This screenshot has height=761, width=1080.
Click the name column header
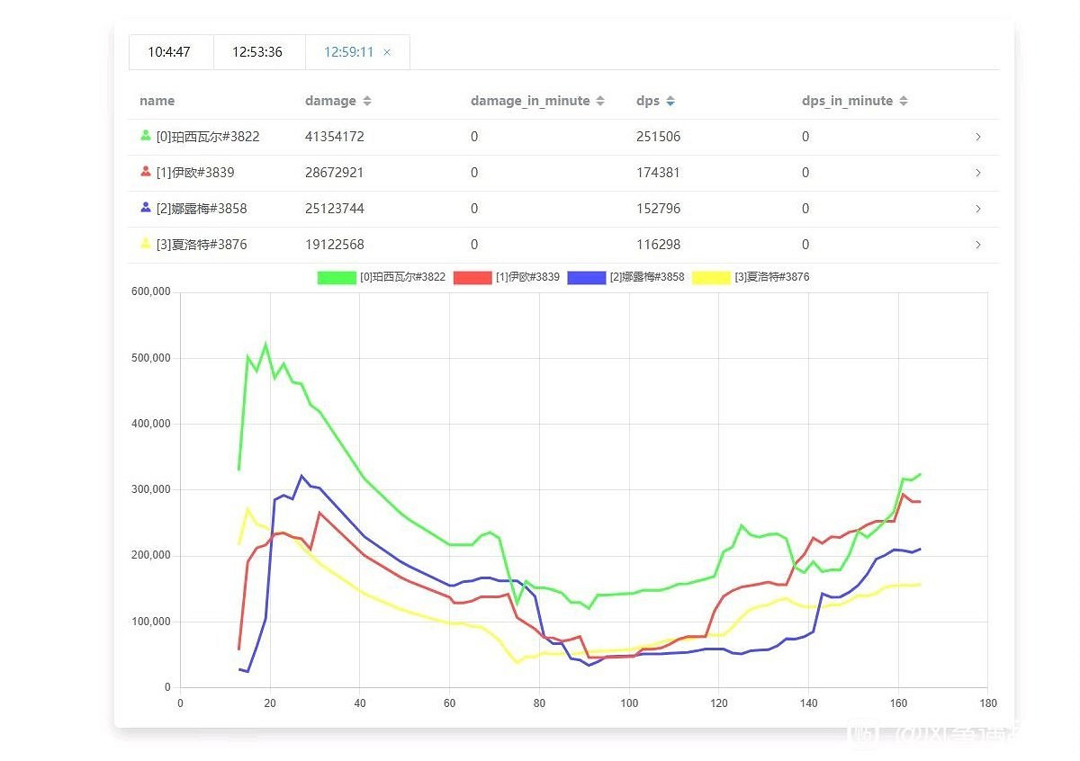coord(157,101)
